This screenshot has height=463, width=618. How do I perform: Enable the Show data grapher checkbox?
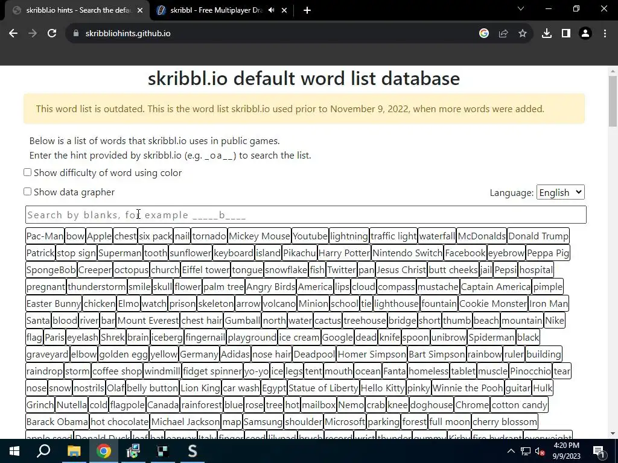pos(27,192)
